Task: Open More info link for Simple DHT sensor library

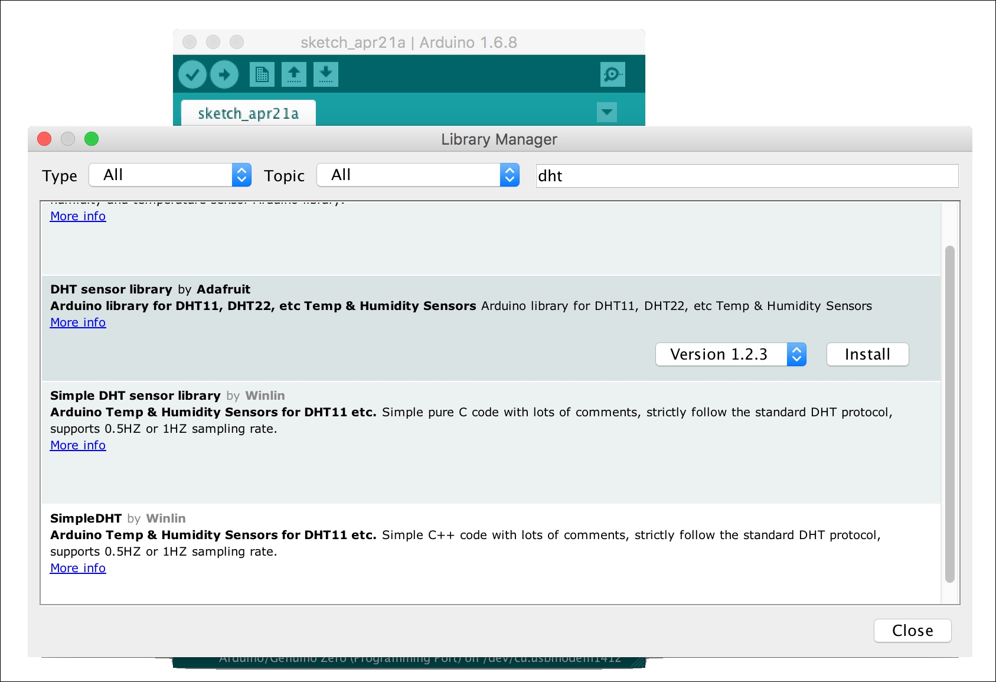Action: (x=78, y=445)
